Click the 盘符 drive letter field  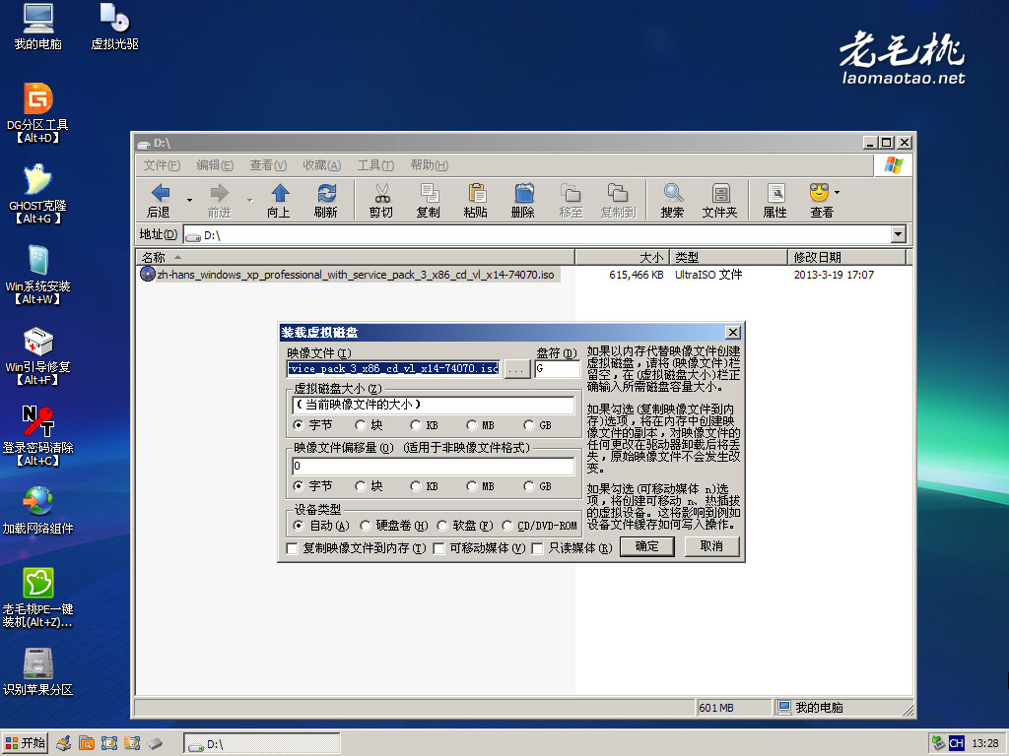558,368
